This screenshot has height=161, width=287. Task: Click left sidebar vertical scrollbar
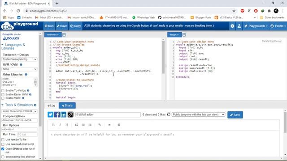point(40,80)
